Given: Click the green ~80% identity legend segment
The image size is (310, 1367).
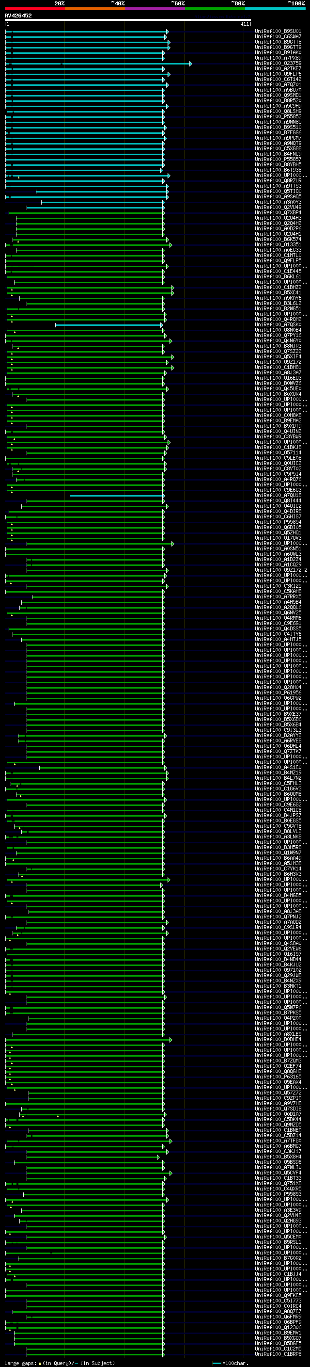Looking at the screenshot, I should click(x=215, y=9).
